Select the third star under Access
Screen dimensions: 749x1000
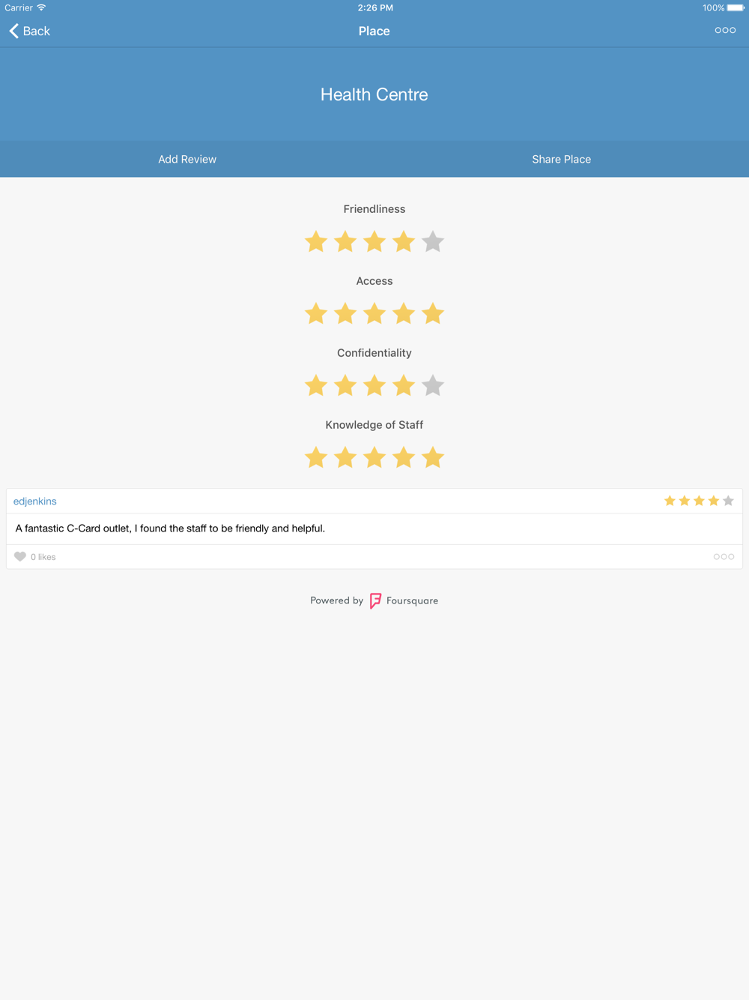374,313
